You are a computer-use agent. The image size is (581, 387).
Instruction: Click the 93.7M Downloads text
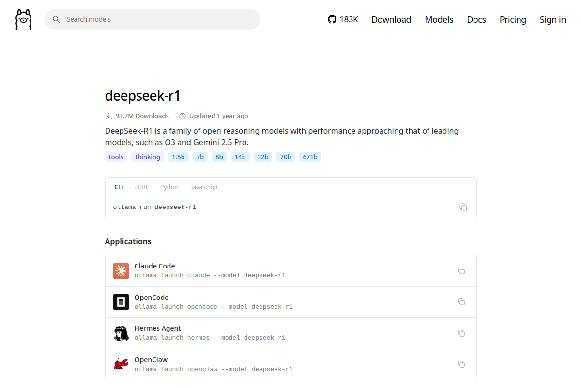click(142, 116)
